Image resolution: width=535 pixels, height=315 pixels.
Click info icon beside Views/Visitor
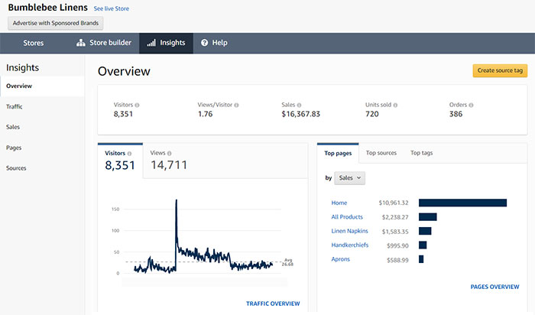[x=236, y=105]
